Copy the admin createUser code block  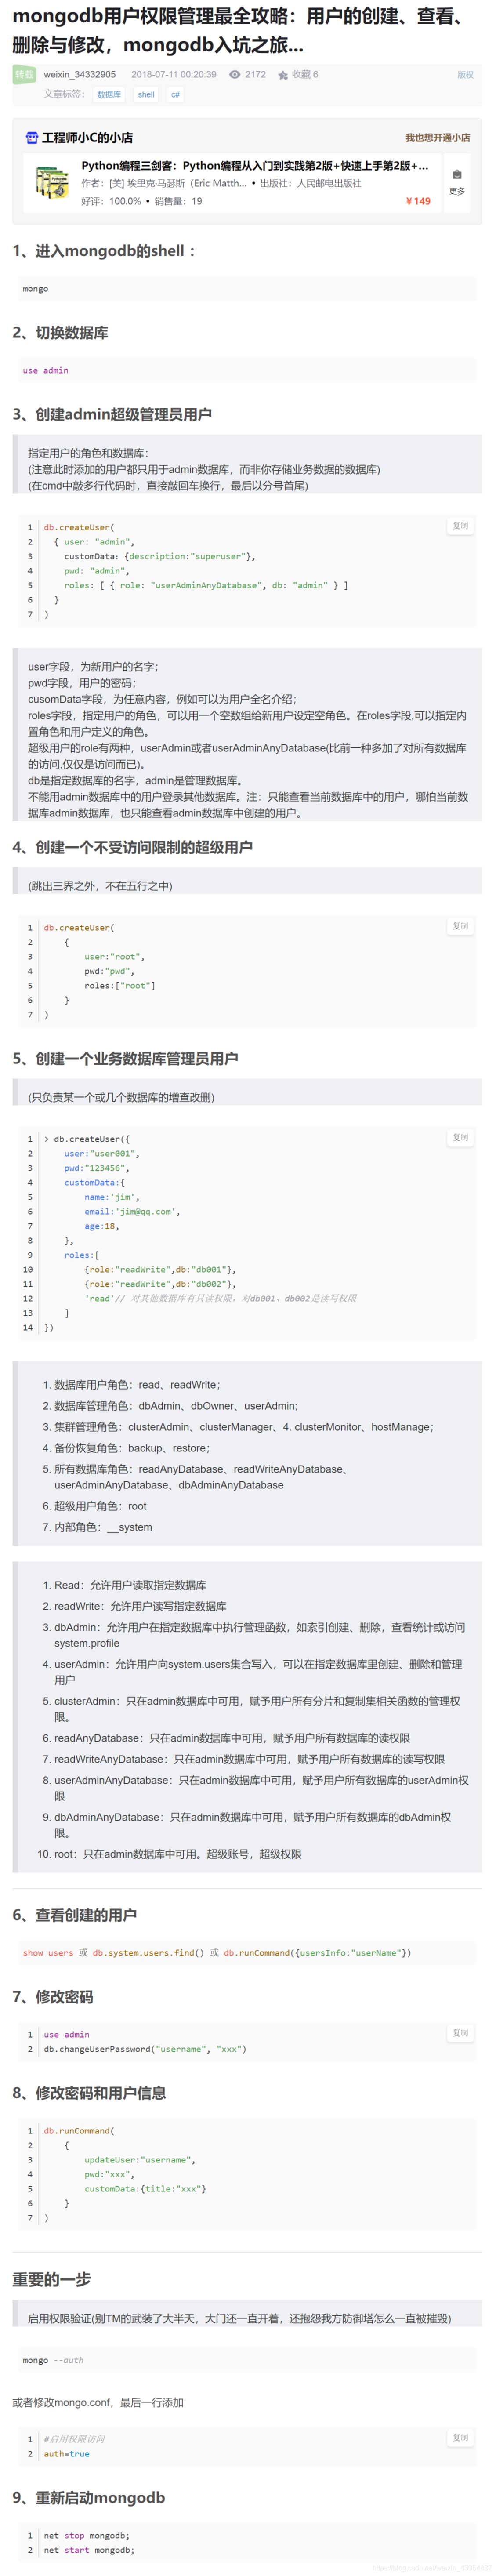(460, 526)
